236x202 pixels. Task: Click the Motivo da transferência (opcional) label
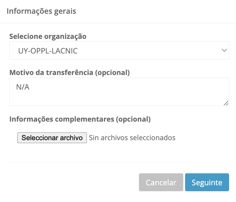pyautogui.click(x=69, y=73)
